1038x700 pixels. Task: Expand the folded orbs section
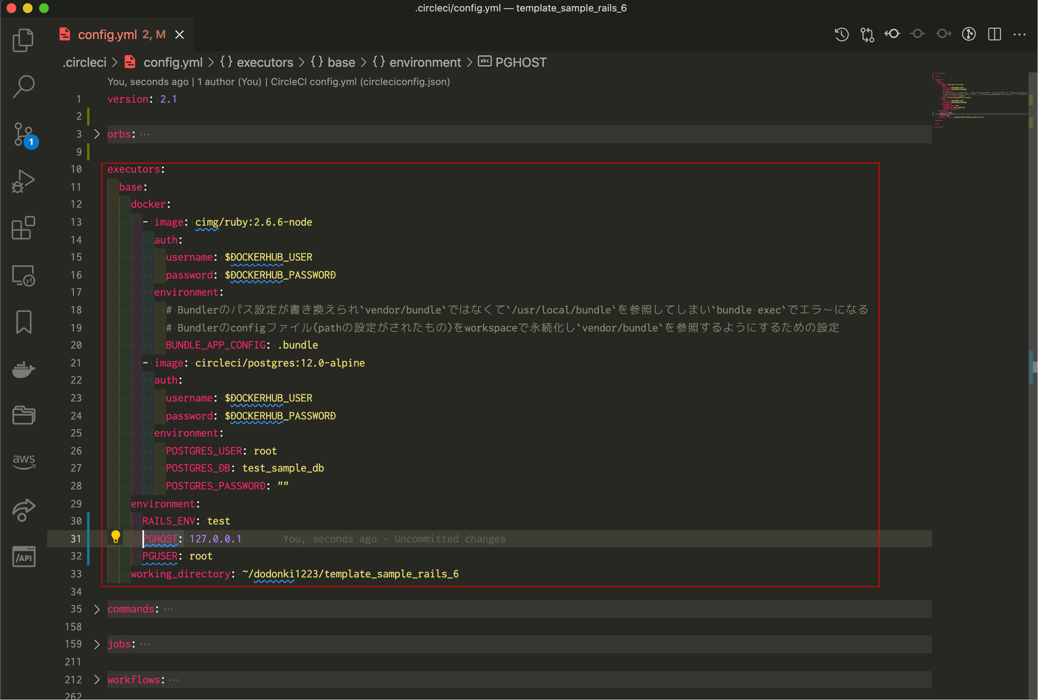tap(97, 134)
